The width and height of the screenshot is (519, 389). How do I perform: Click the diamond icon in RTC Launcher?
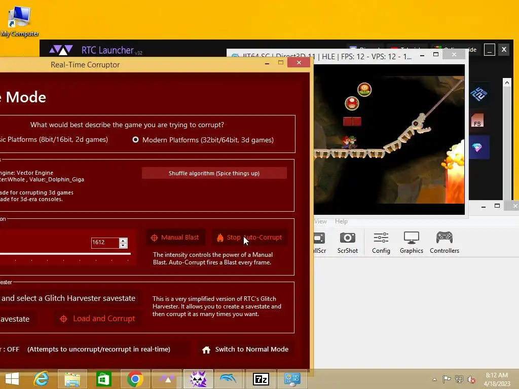pyautogui.click(x=477, y=147)
